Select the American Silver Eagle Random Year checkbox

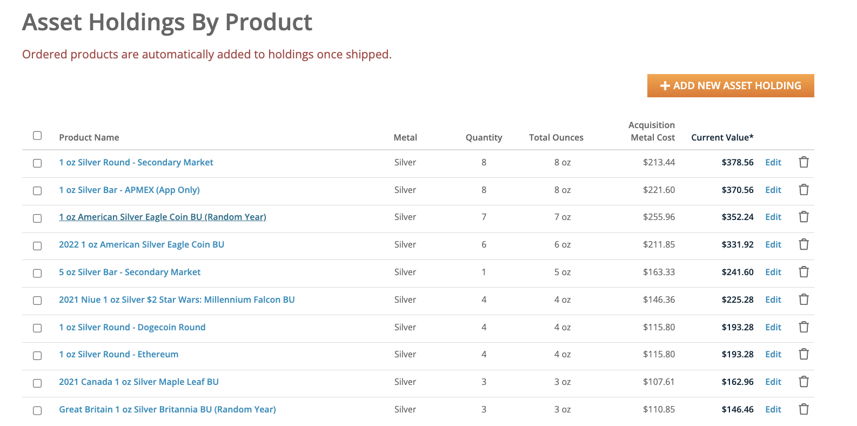tap(37, 218)
